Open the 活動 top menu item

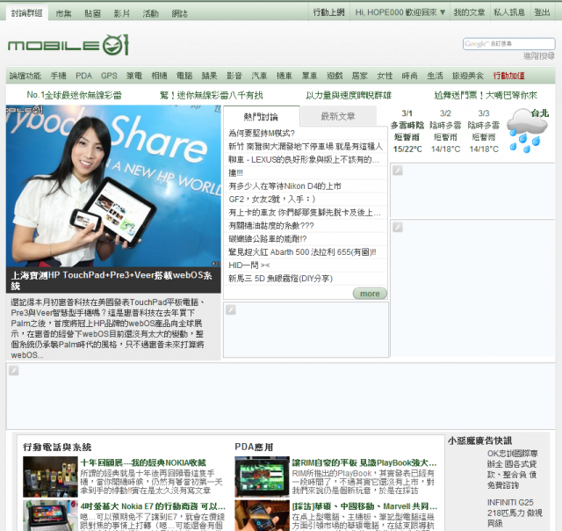tap(150, 13)
